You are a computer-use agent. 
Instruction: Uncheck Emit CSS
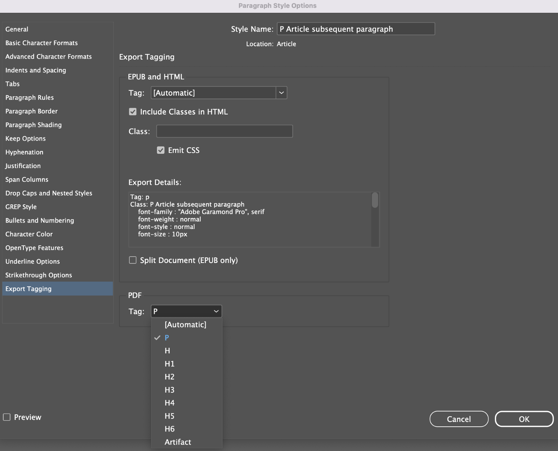click(161, 150)
